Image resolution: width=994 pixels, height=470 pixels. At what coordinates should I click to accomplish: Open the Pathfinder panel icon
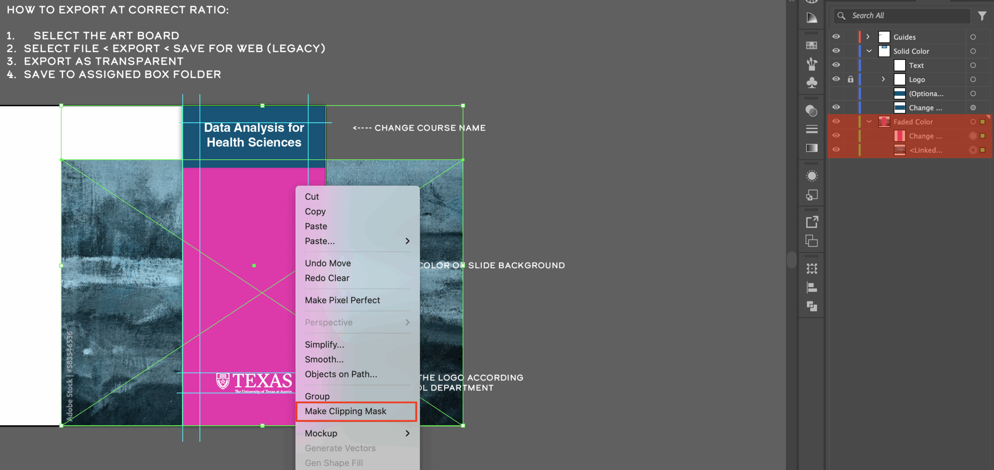[x=812, y=306]
